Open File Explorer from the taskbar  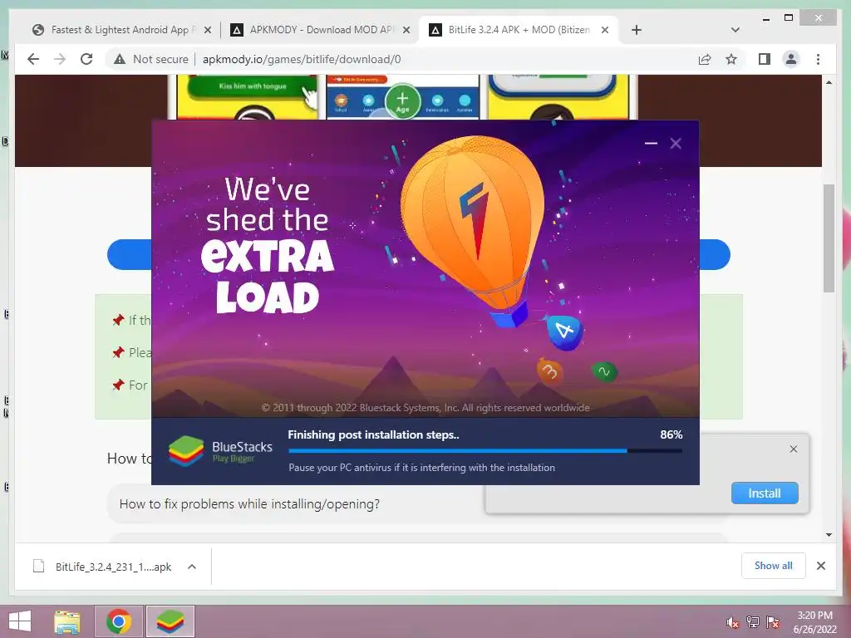[67, 621]
